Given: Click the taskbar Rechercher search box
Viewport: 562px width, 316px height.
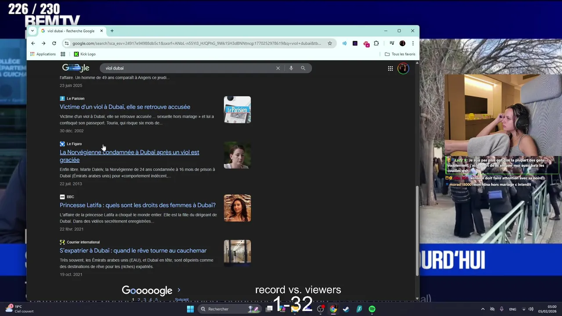Looking at the screenshot, I should [229, 309].
